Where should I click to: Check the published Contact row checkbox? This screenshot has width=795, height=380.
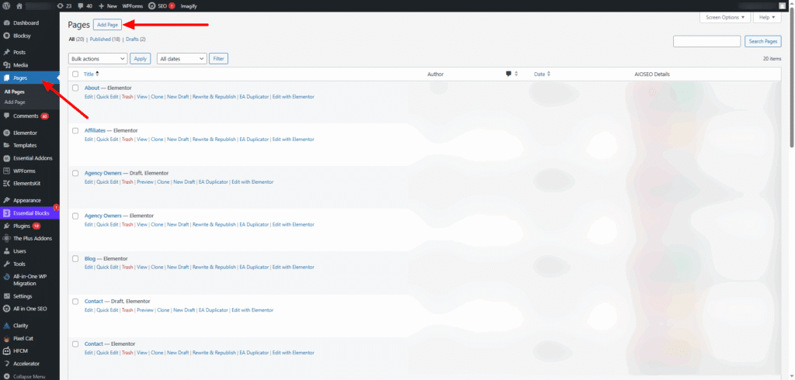tap(75, 344)
